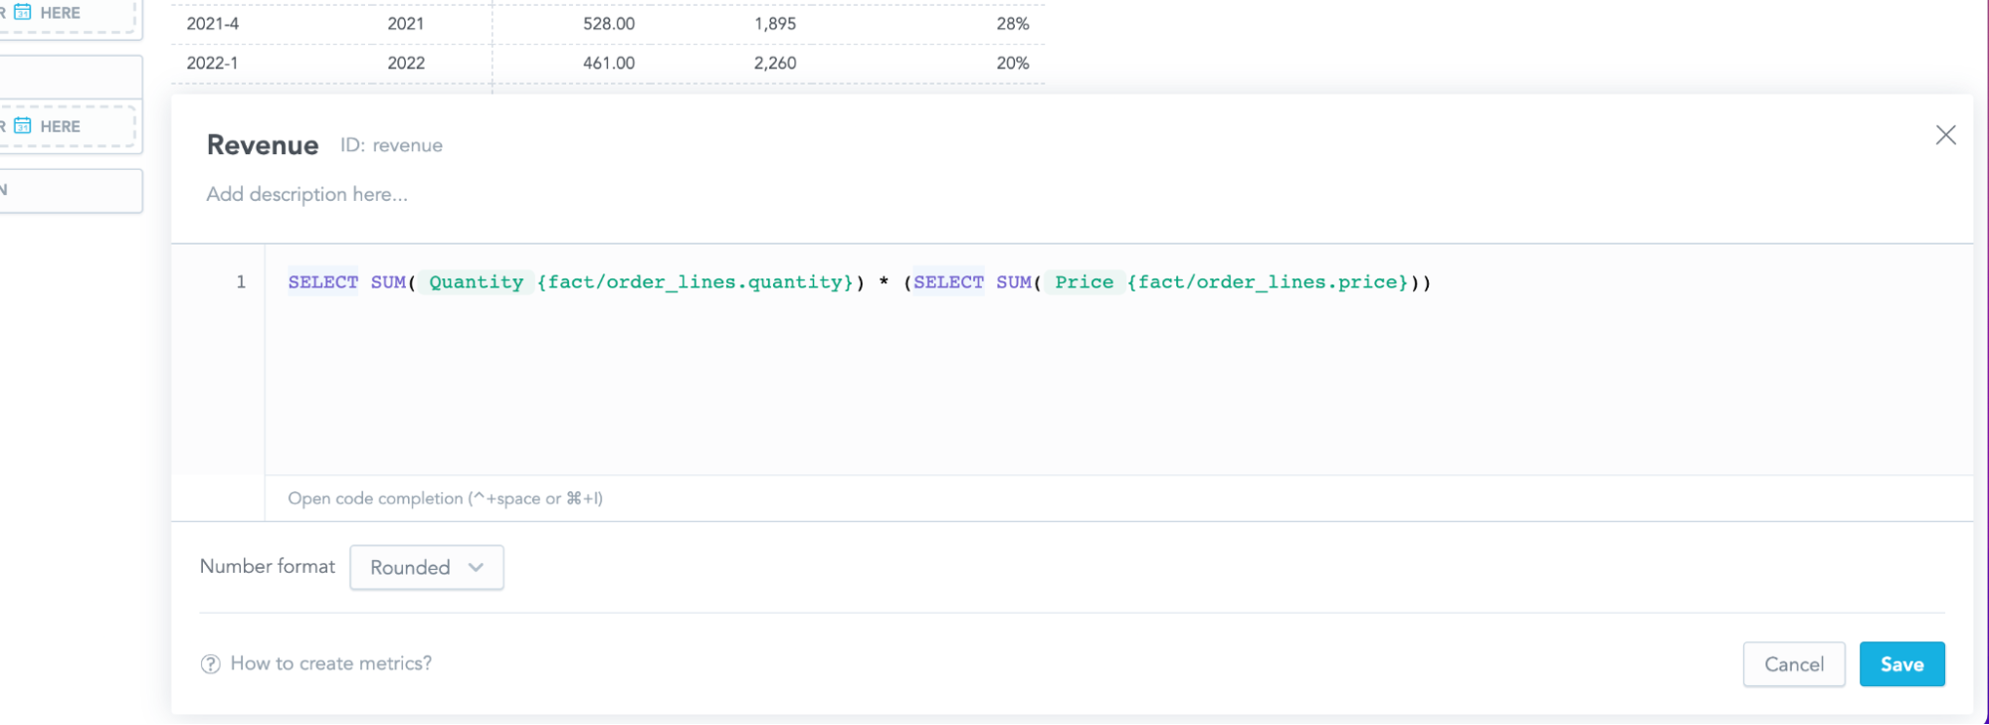The width and height of the screenshot is (1989, 725).
Task: Click the Add description here field
Action: pyautogui.click(x=306, y=195)
